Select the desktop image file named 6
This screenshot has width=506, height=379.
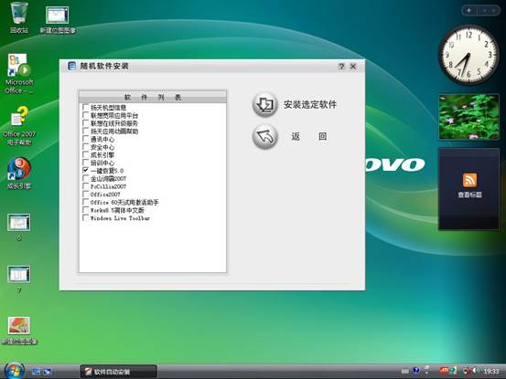tap(18, 227)
